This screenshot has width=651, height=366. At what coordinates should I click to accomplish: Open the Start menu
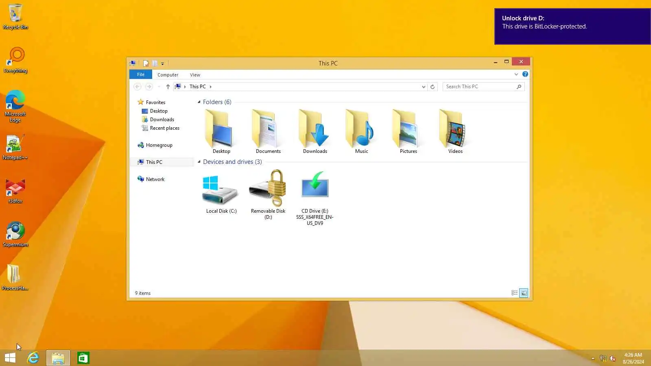[10, 358]
